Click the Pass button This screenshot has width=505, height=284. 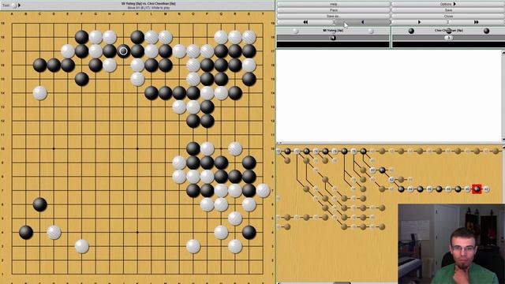(x=334, y=10)
